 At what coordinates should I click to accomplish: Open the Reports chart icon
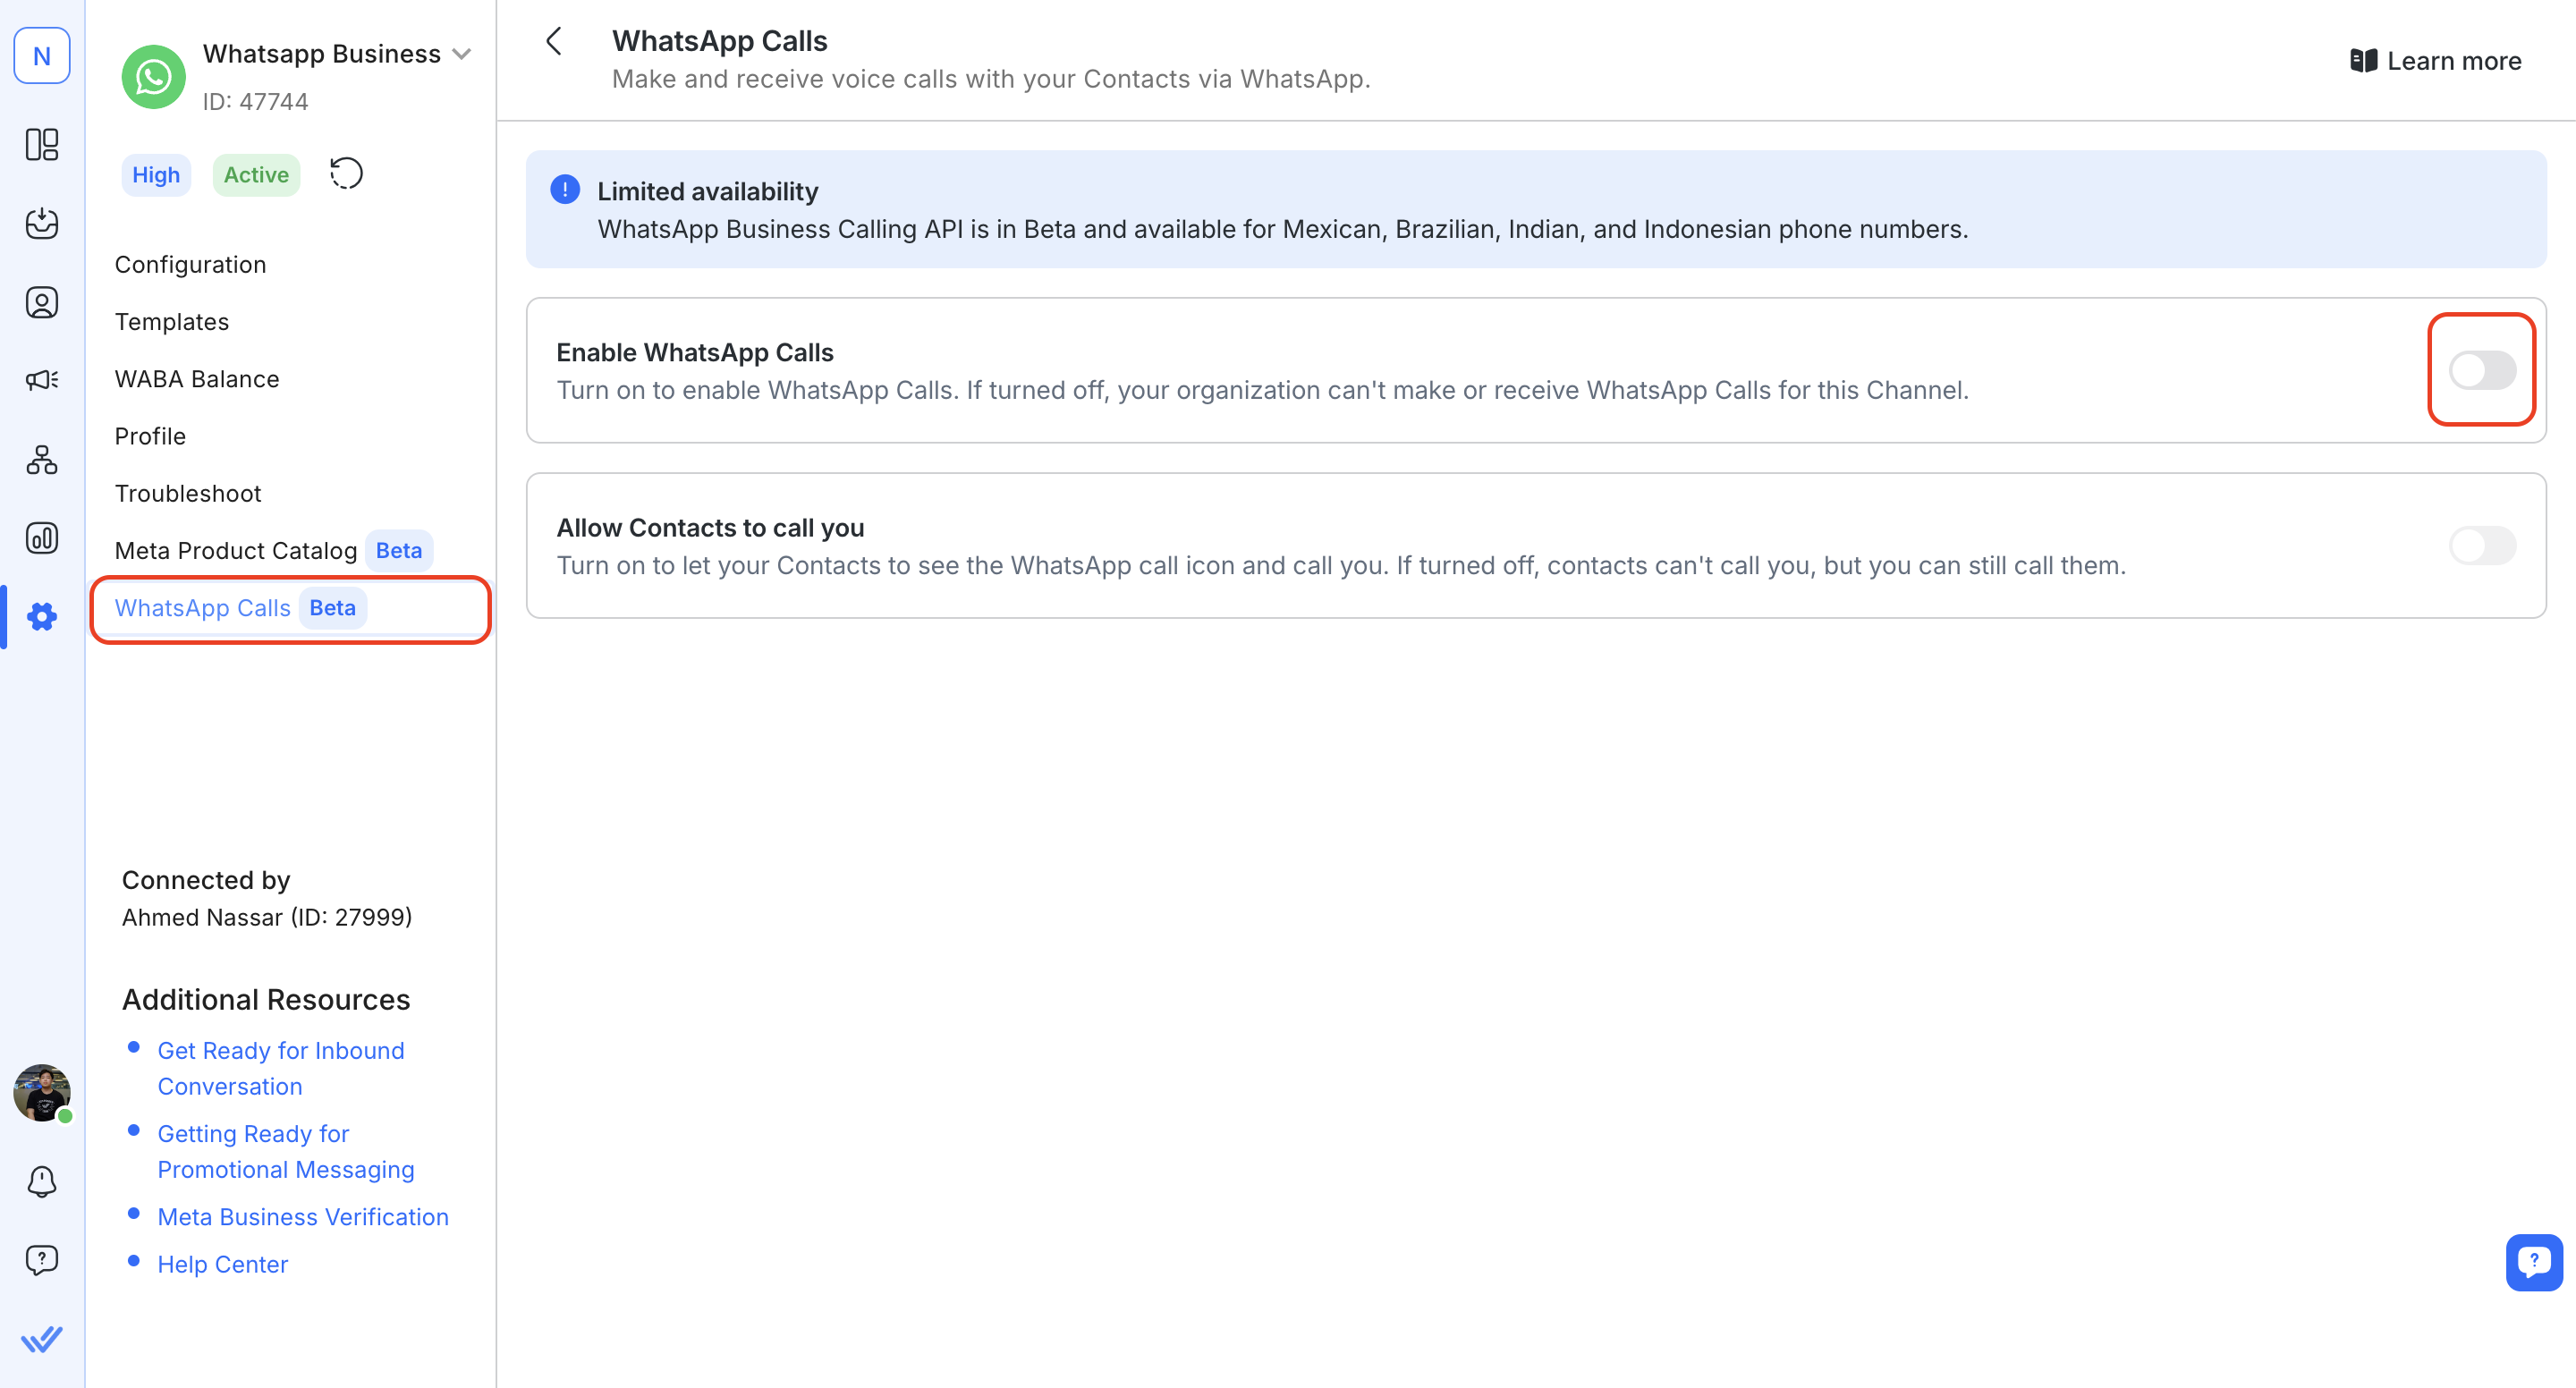[x=41, y=538]
